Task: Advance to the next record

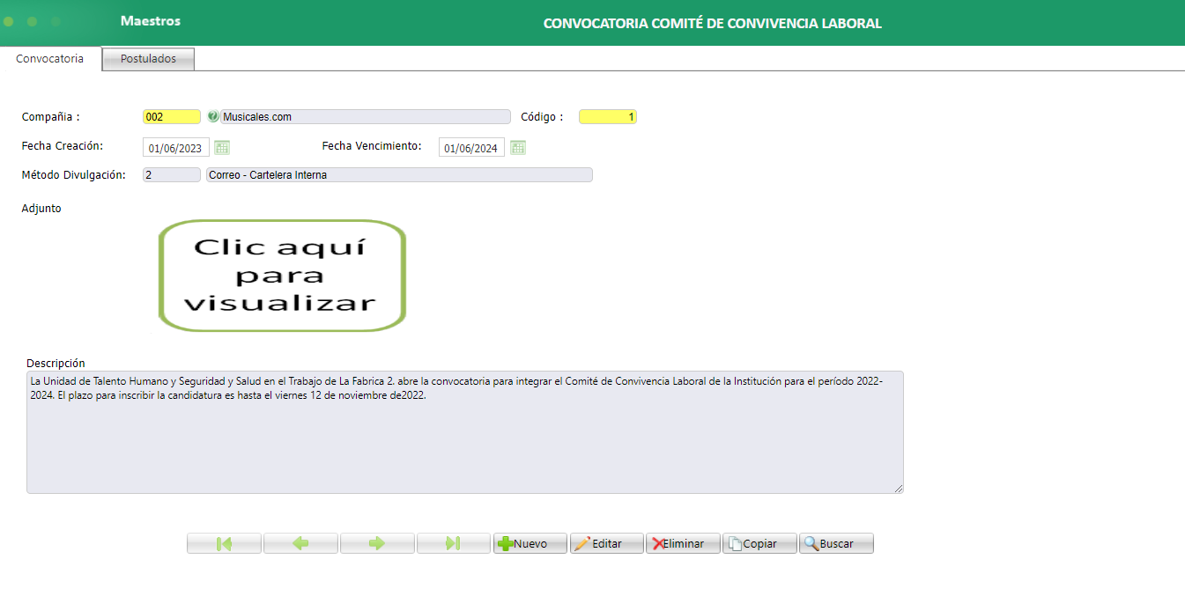Action: pyautogui.click(x=377, y=543)
